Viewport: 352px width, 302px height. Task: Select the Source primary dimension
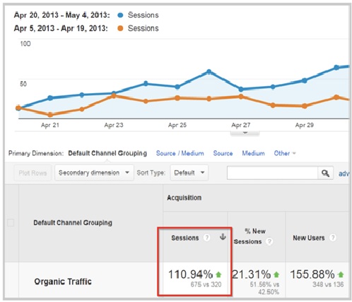point(223,153)
